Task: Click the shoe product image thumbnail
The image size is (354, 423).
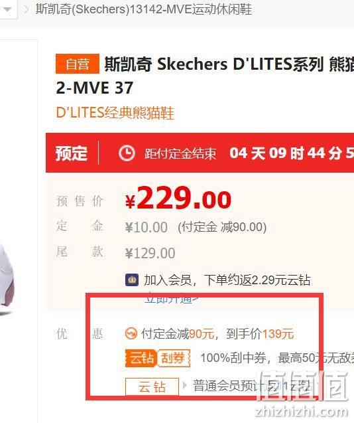Action: [7, 279]
